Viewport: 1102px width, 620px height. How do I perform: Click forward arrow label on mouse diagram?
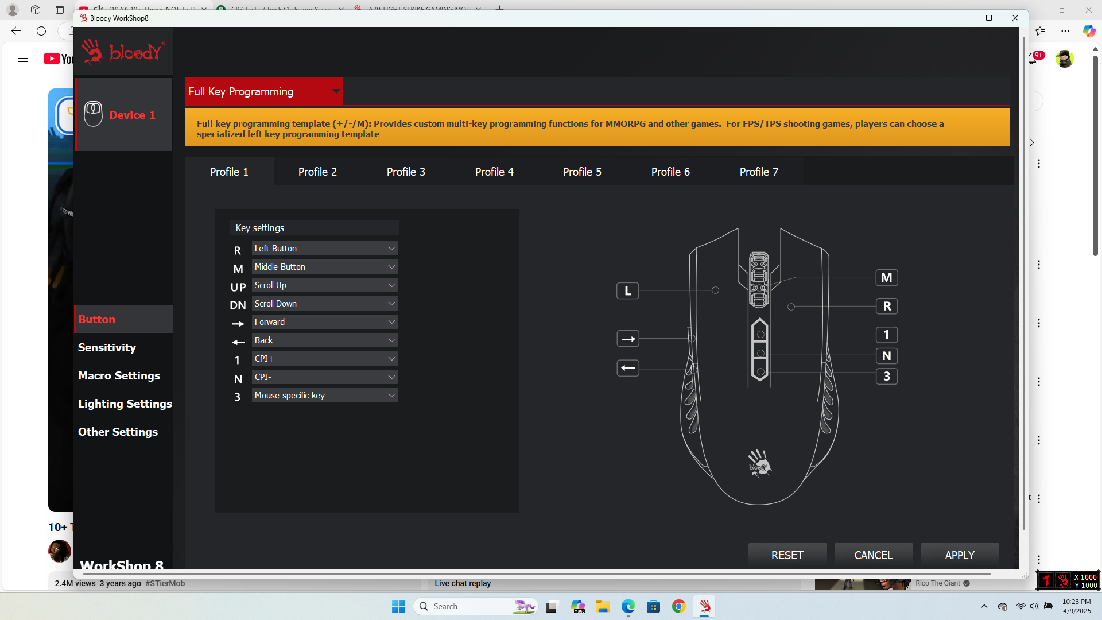coord(628,339)
